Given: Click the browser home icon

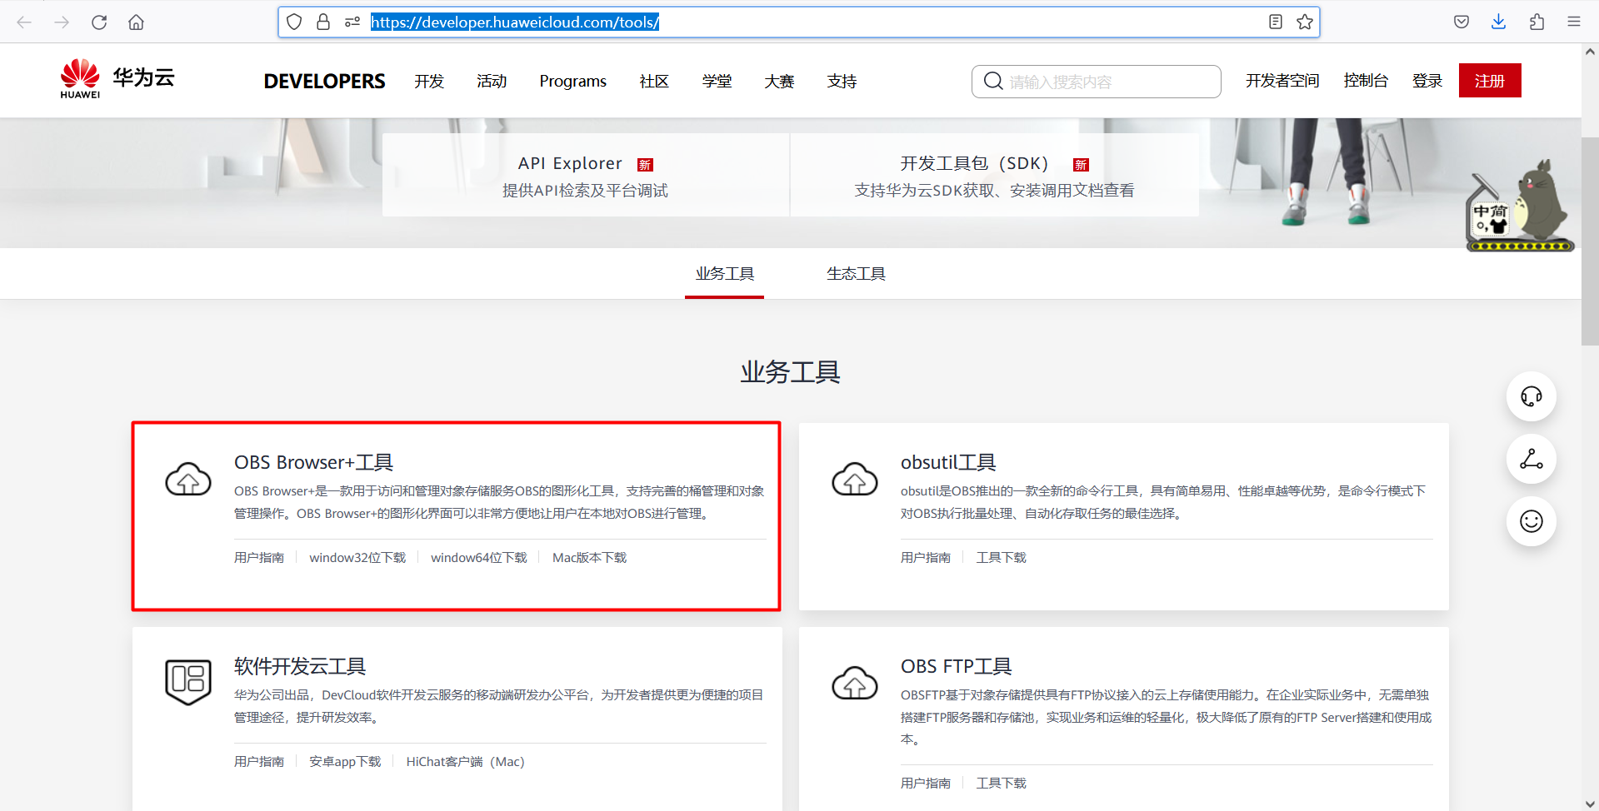Looking at the screenshot, I should (x=136, y=22).
